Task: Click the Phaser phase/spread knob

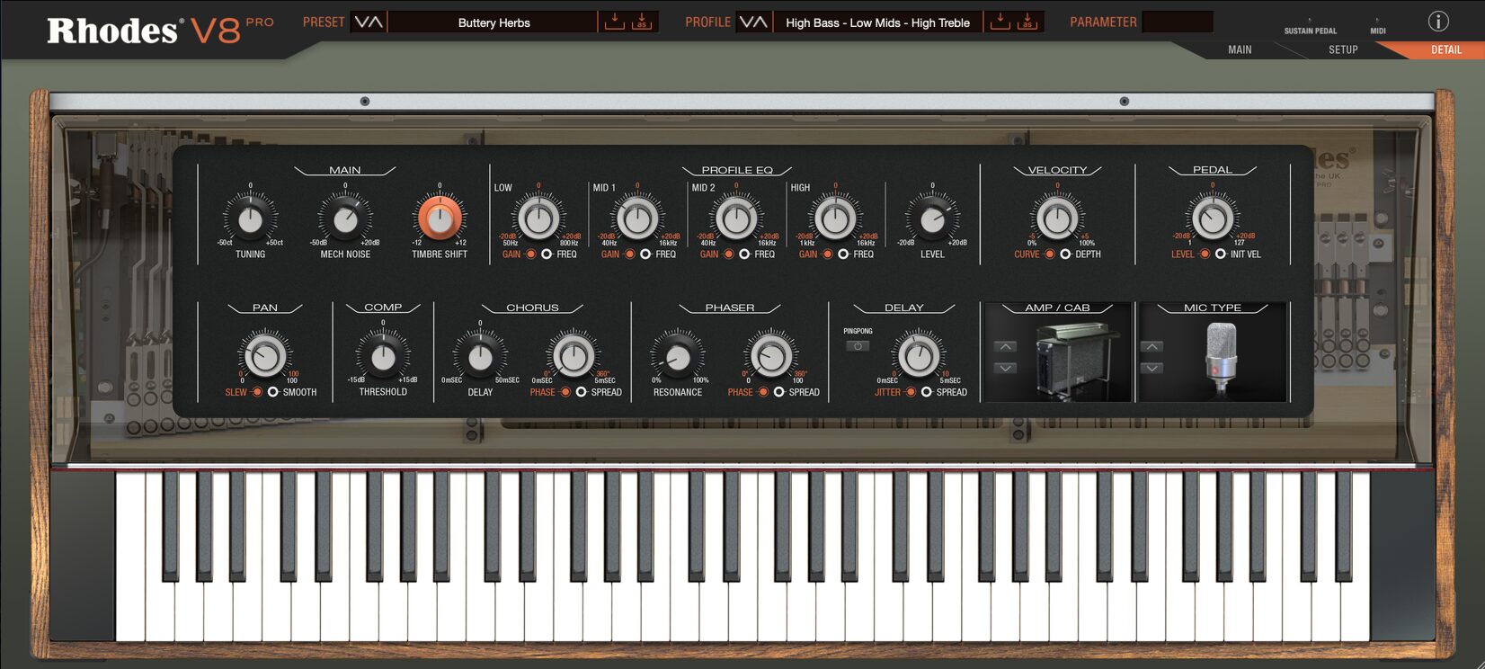Action: pos(771,355)
